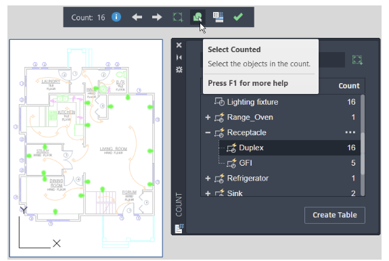Click the LAUNDRY label in floor plan

[51, 81]
